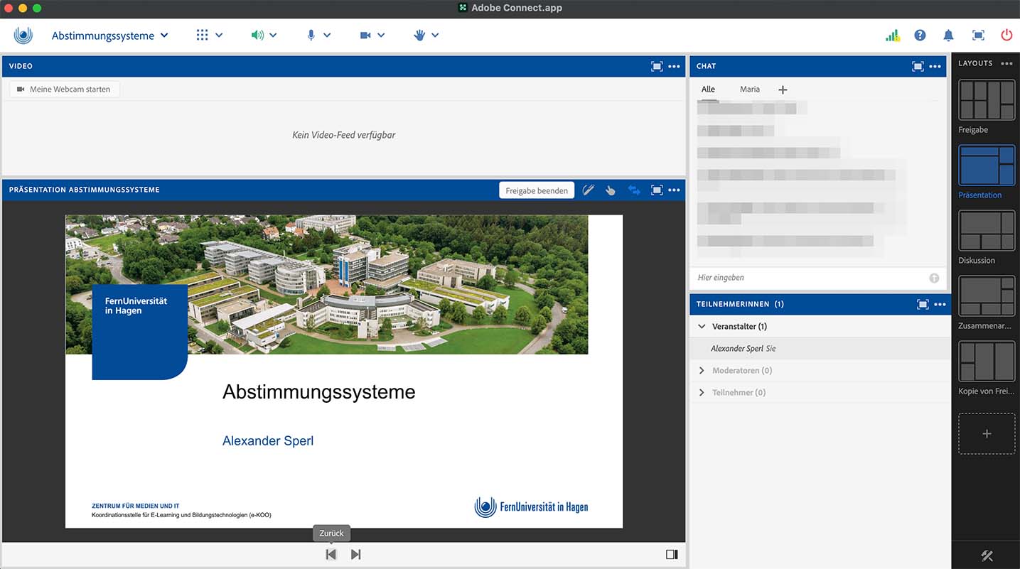
Task: Expand the Moderatoren group
Action: click(702, 371)
